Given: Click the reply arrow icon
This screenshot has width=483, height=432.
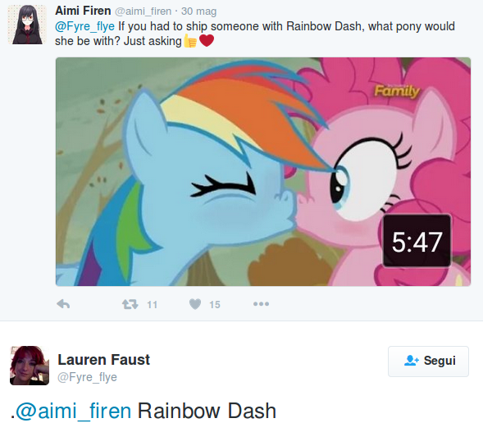Looking at the screenshot, I should 63,304.
